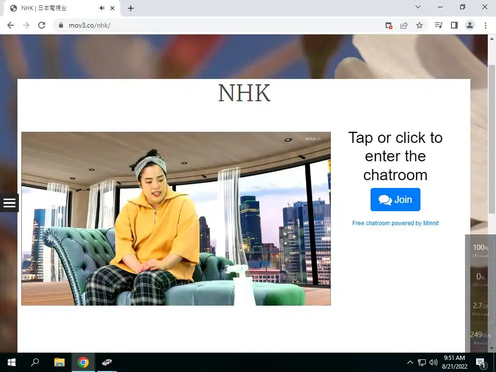Click the scrollbar down arrow
Image resolution: width=496 pixels, height=372 pixels.
click(492, 348)
